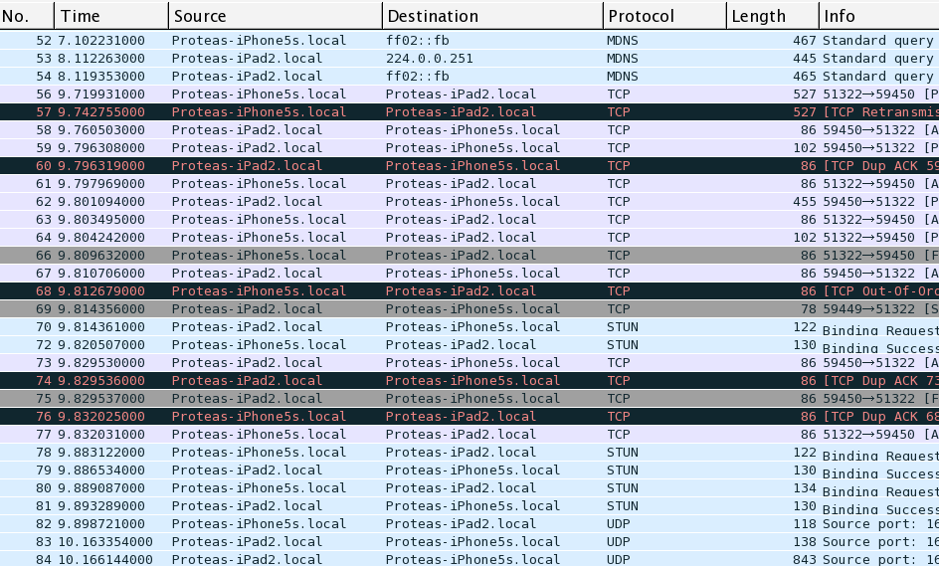The image size is (939, 566).
Task: Click the Source column header
Action: point(276,16)
